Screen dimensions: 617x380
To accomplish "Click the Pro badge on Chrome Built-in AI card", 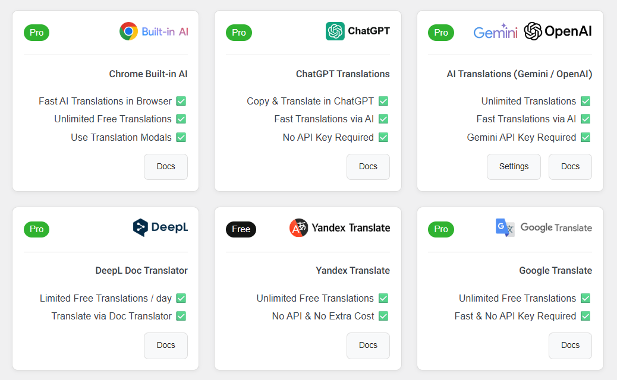I will [x=37, y=33].
